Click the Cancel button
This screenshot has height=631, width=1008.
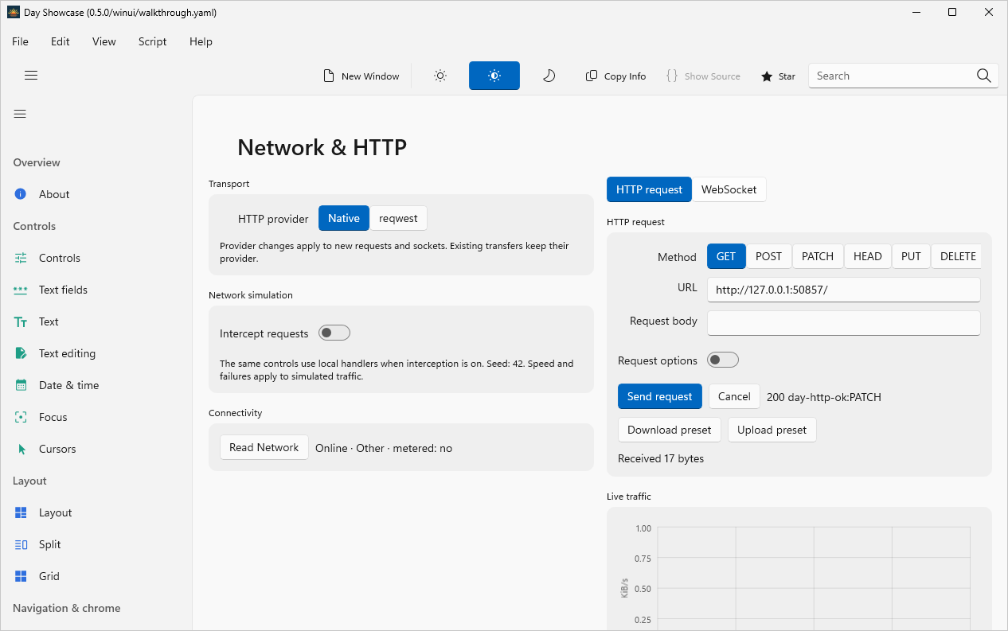pyautogui.click(x=734, y=396)
